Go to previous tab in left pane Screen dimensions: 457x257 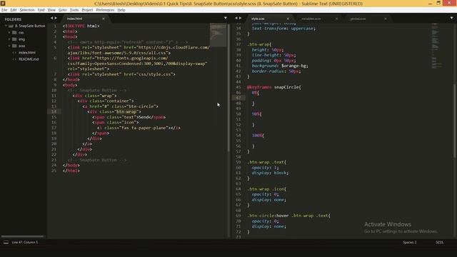(51, 18)
